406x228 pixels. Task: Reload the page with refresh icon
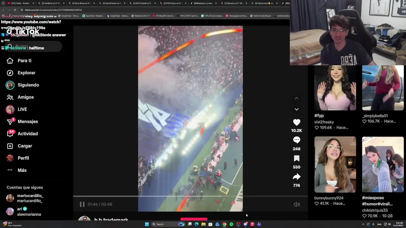[x=15, y=10]
